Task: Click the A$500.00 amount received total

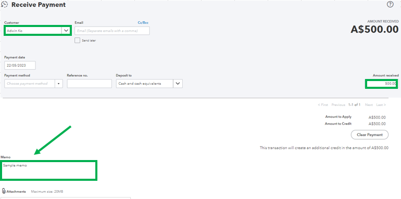Action: pos(374,30)
